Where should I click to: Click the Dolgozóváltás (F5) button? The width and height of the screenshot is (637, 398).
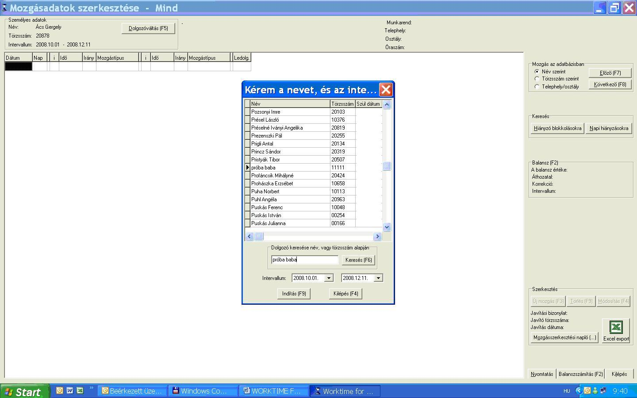coord(148,28)
